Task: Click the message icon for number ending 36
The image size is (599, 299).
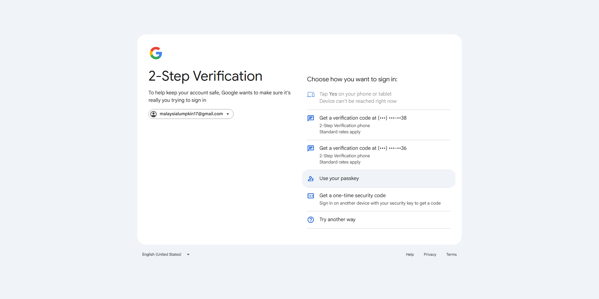Action: click(311, 148)
